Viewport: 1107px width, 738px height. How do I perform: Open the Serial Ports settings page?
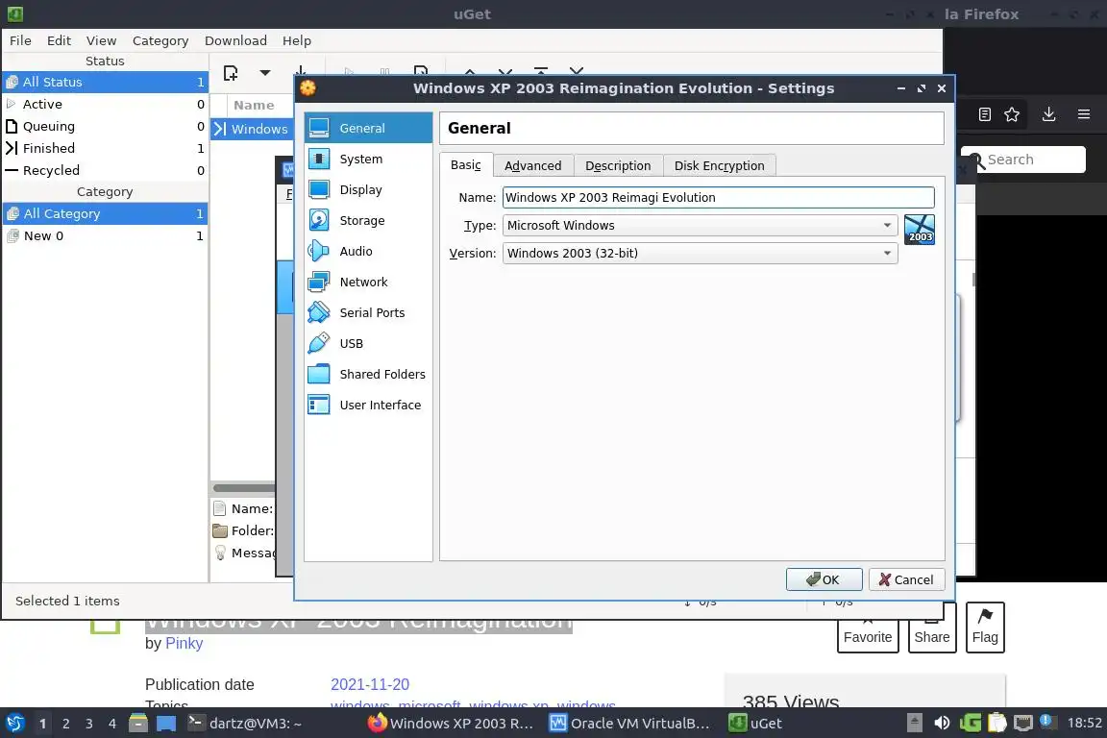tap(368, 312)
